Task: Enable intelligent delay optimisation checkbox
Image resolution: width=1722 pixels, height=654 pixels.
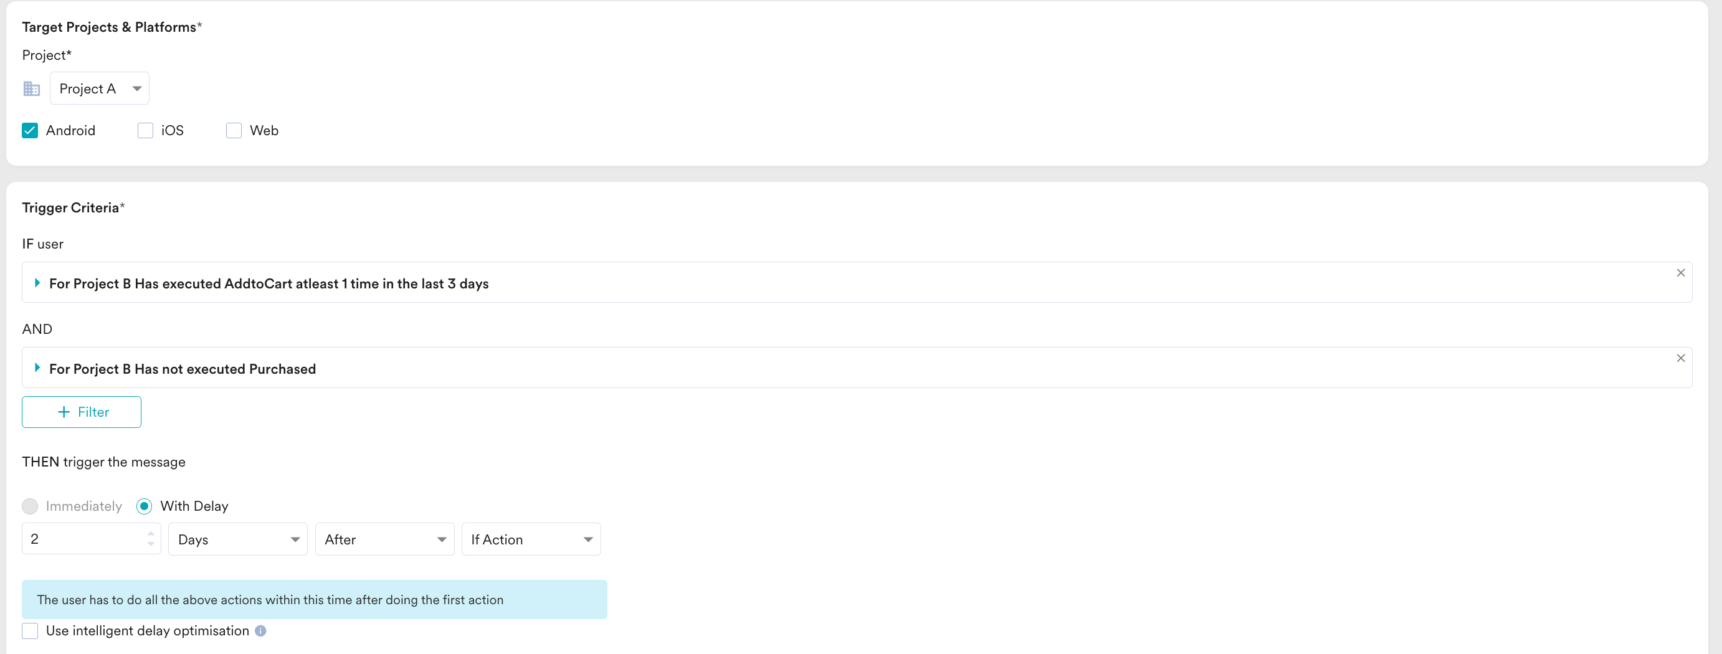Action: point(30,630)
